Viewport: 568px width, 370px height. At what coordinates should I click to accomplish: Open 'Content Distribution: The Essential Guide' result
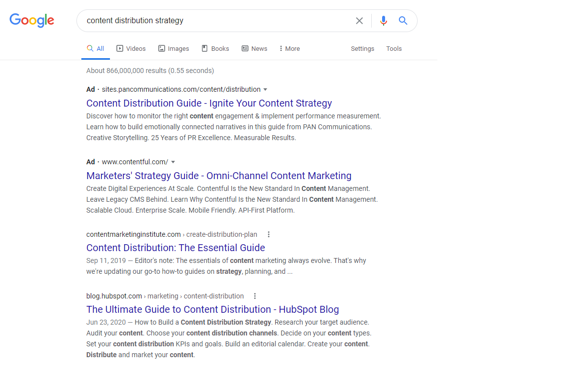coord(176,248)
